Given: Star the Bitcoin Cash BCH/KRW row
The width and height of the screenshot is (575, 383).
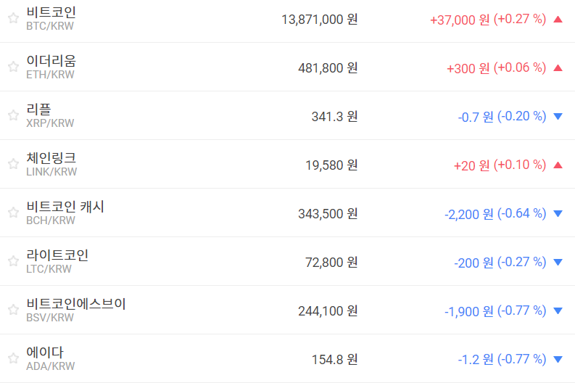Looking at the screenshot, I should tap(13, 213).
